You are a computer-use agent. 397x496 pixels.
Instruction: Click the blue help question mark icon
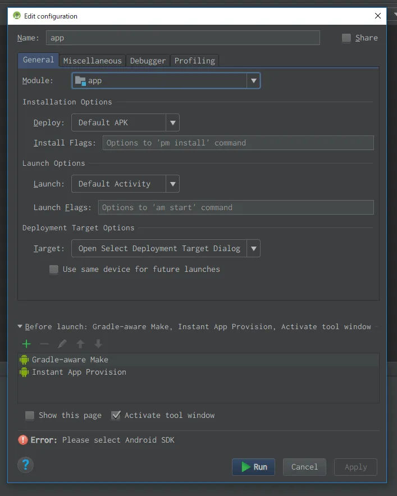(26, 465)
